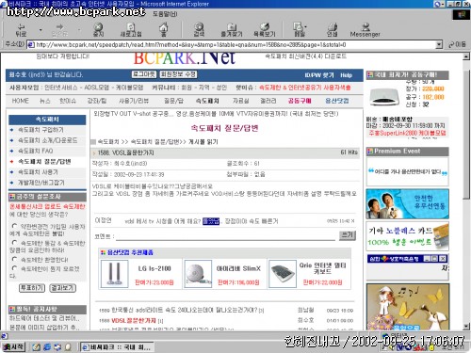Viewport: 471px width, 353px height.
Task: Open 속도패치 FAQ sidebar link
Action: coord(35,151)
